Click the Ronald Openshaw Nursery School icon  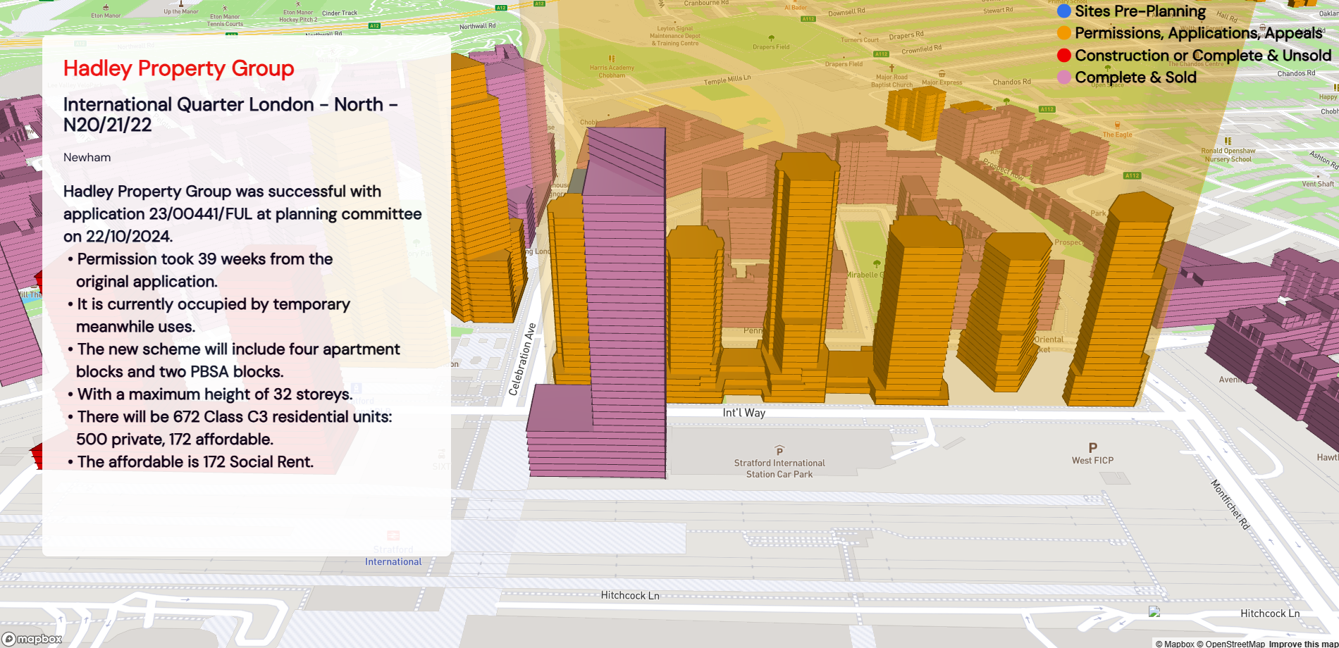point(1228,141)
